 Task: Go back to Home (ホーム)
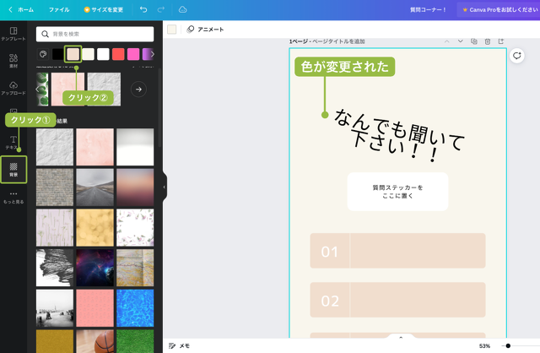click(x=21, y=9)
